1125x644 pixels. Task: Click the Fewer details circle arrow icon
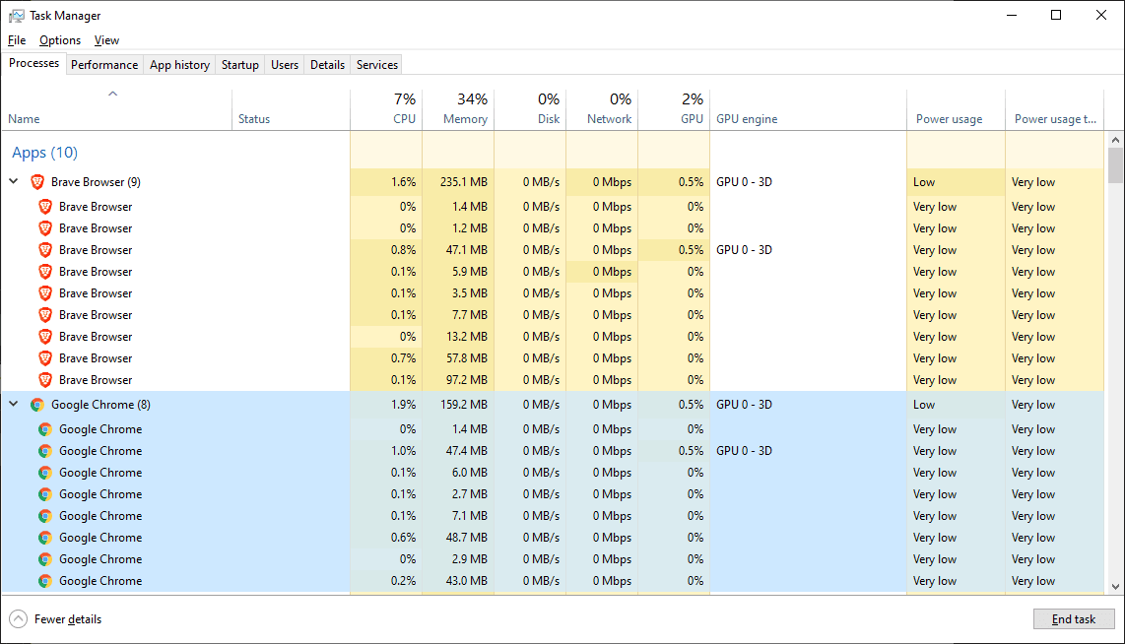(18, 619)
